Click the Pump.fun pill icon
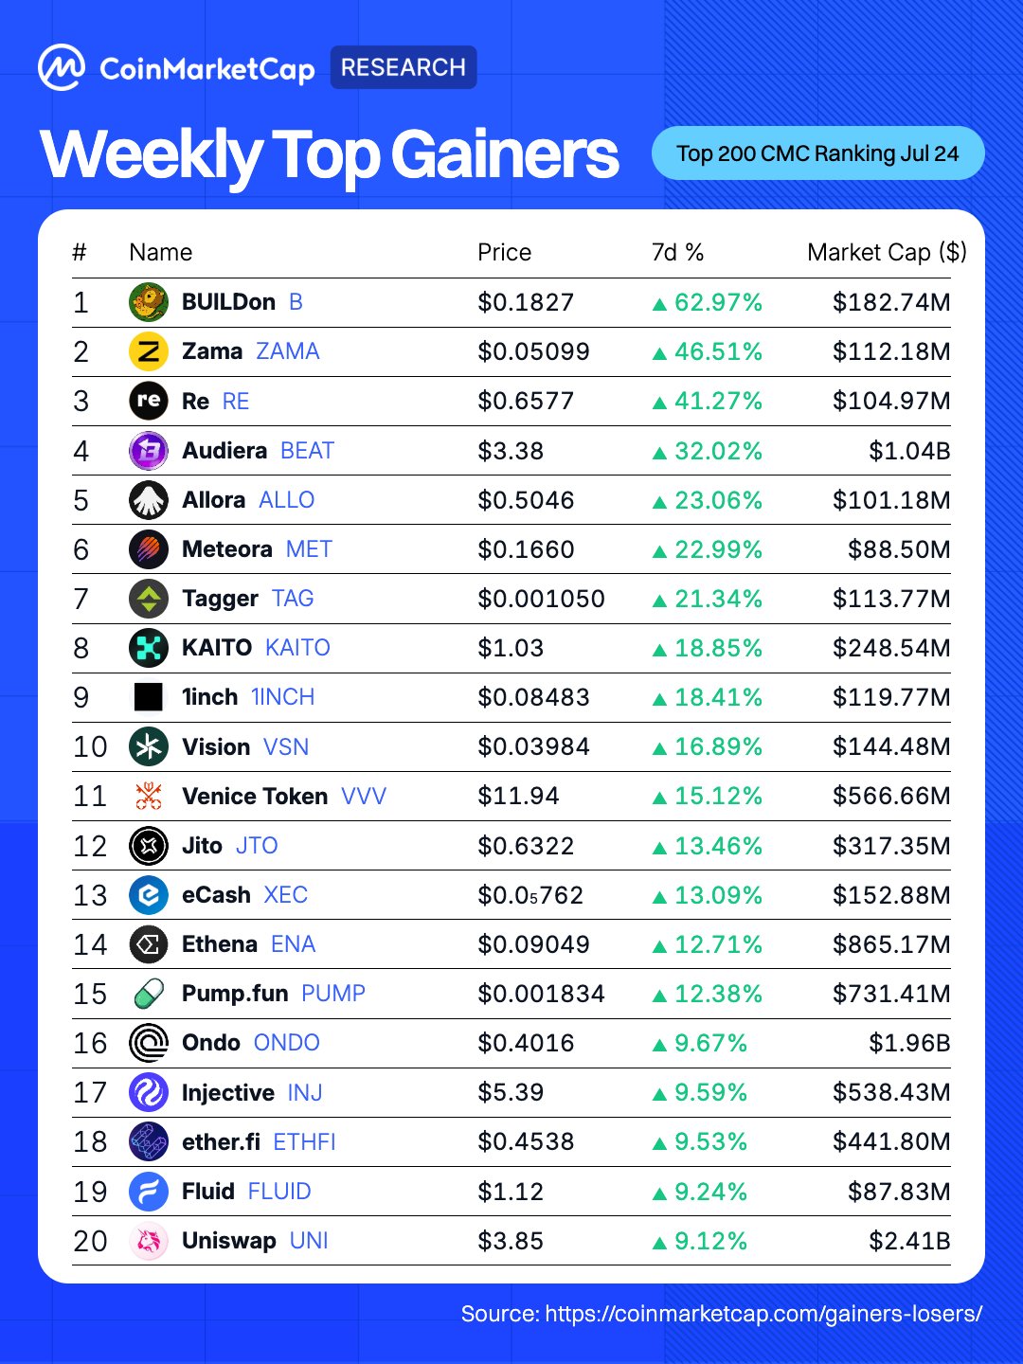This screenshot has width=1023, height=1364. (x=149, y=994)
